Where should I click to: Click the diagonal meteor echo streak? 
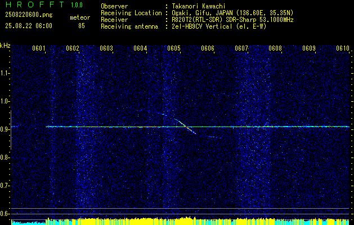[185, 127]
